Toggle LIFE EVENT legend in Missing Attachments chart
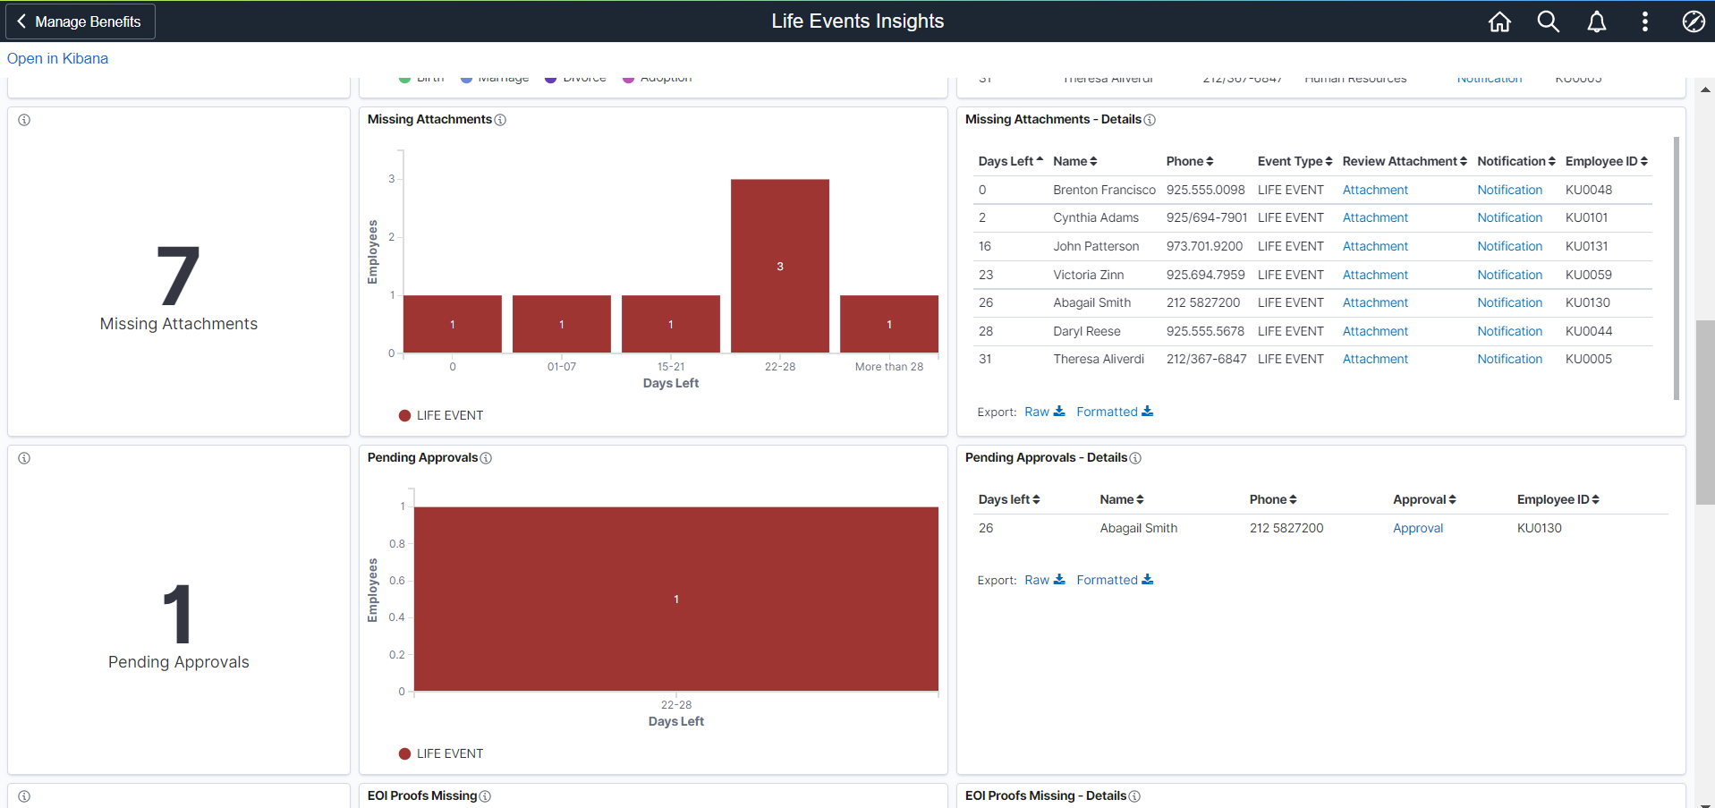Screen dimensions: 1715x808 (x=441, y=415)
